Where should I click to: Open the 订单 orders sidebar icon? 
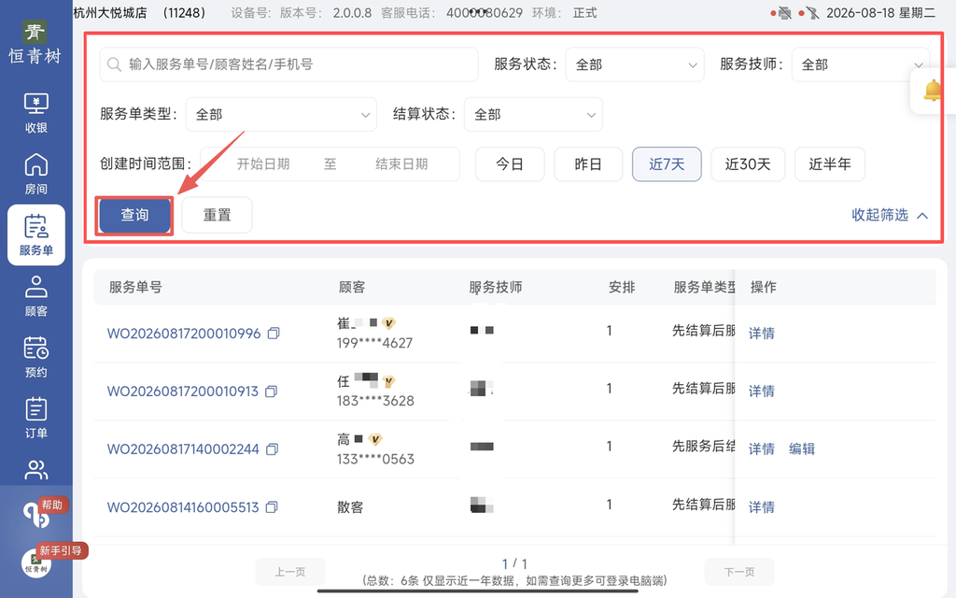point(36,418)
